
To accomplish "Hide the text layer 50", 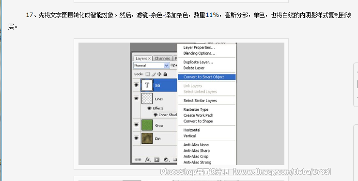I will pyautogui.click(x=136, y=85).
